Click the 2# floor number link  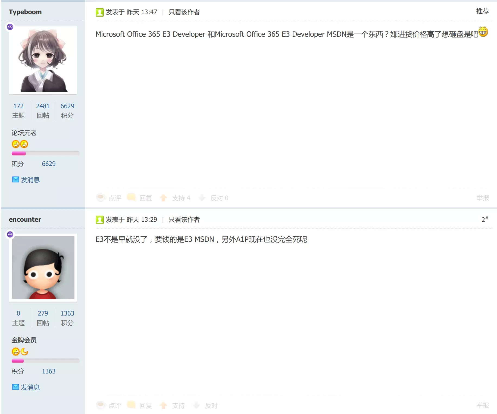click(x=485, y=219)
